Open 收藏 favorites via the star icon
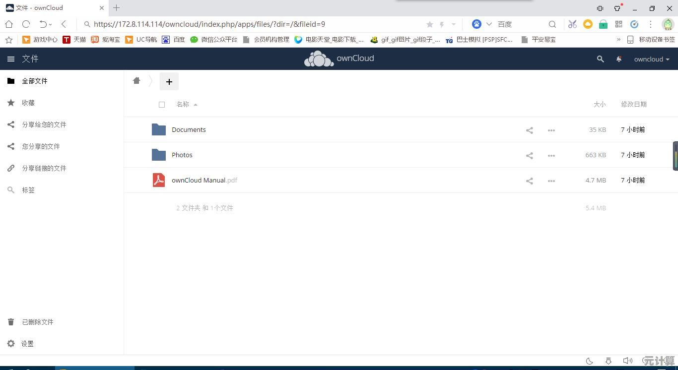 click(11, 103)
